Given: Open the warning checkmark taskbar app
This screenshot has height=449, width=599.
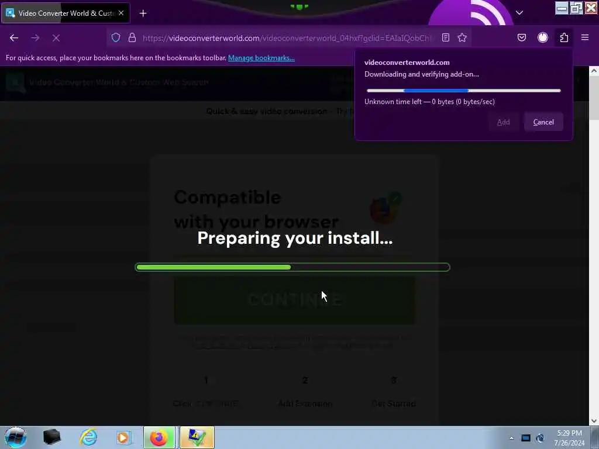Looking at the screenshot, I should click(197, 437).
